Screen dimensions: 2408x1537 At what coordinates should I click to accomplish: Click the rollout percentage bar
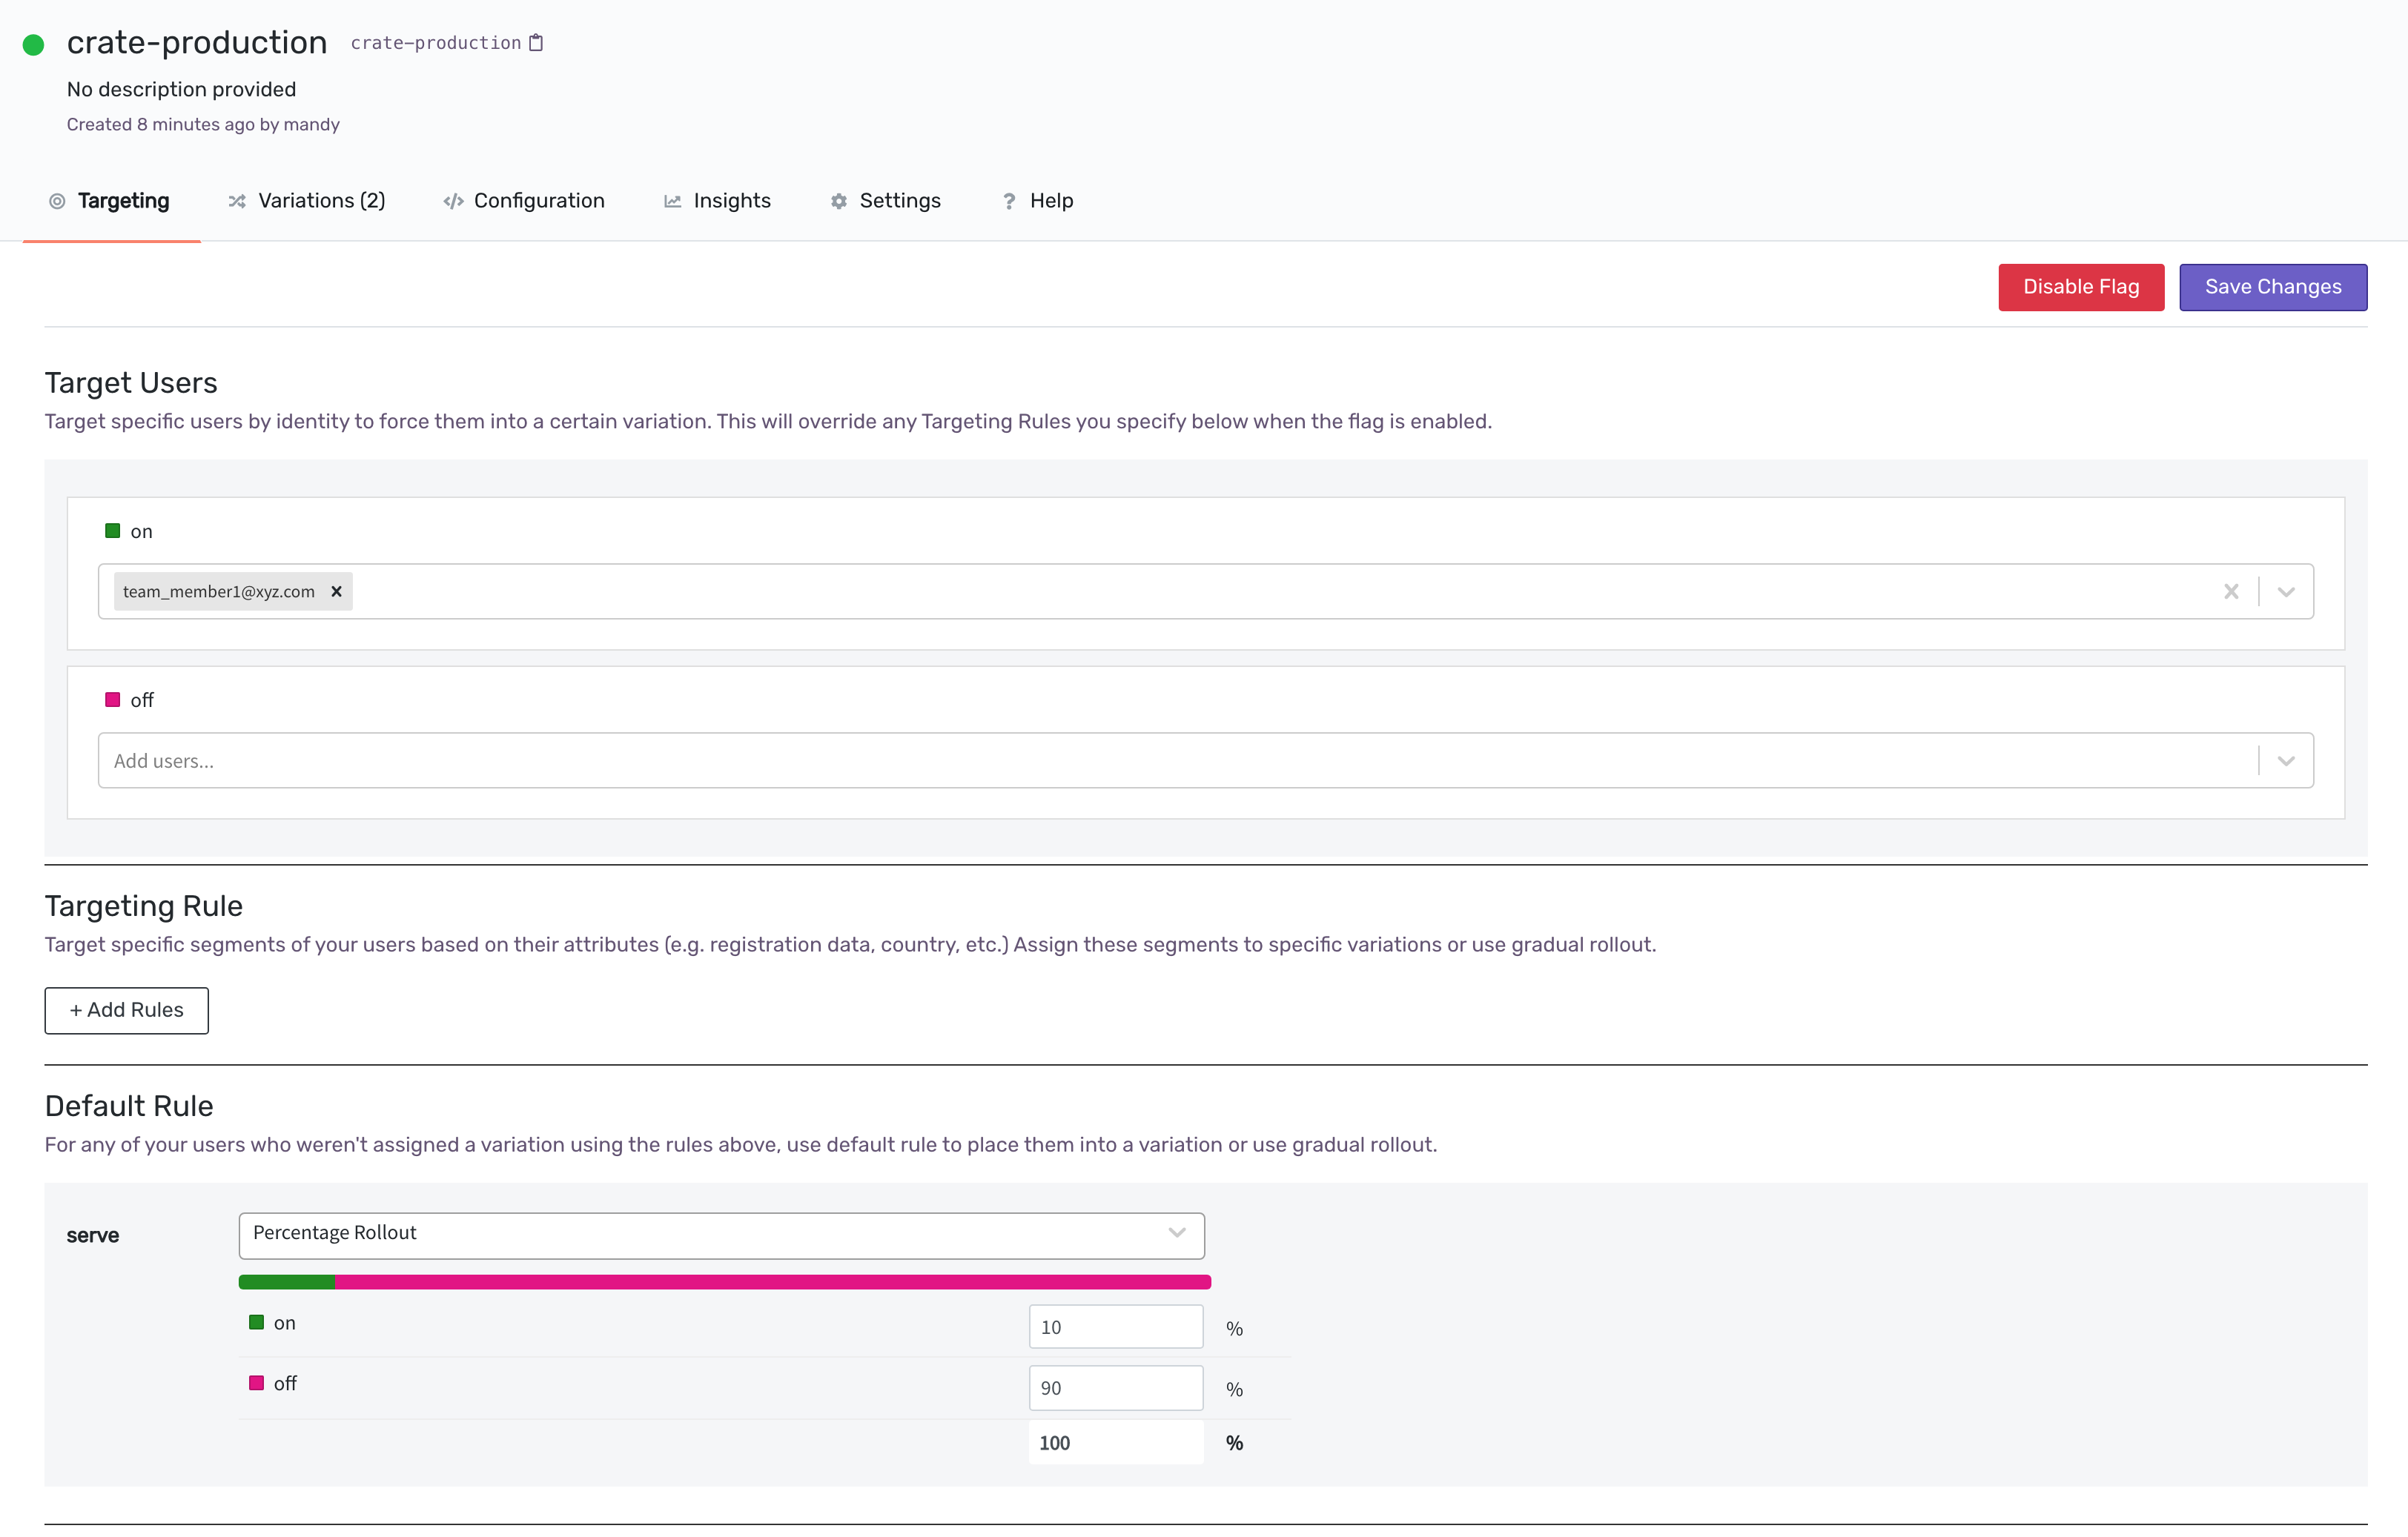pyautogui.click(x=724, y=1282)
